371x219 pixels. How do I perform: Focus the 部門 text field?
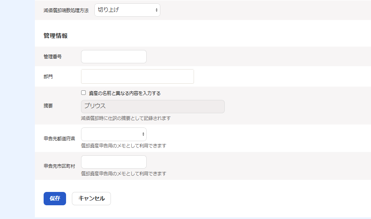[x=137, y=77]
